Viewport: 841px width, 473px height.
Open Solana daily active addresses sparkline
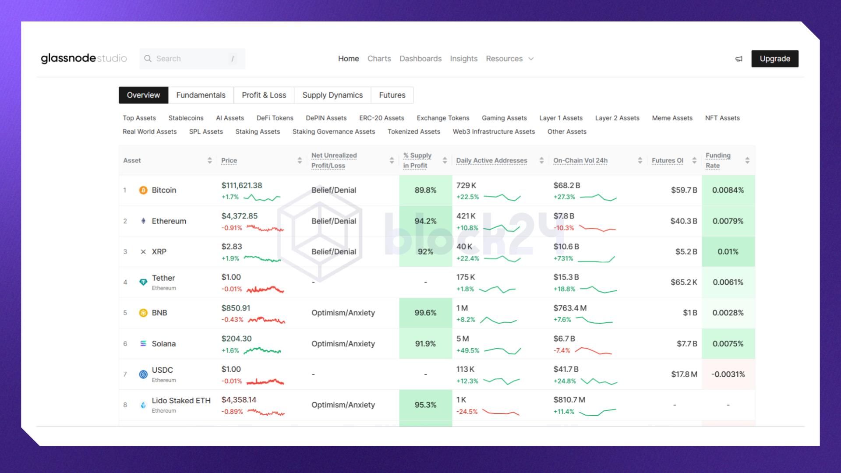click(502, 351)
